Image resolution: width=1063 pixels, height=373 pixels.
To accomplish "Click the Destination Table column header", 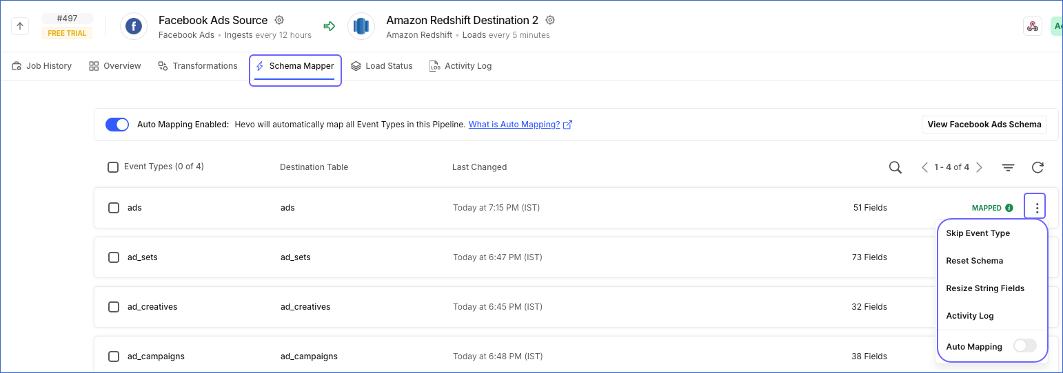I will point(314,167).
